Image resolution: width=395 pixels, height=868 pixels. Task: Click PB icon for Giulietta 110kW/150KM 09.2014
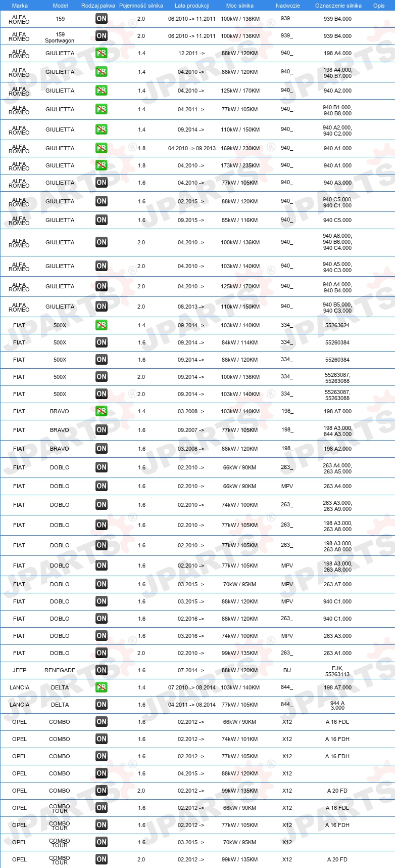[x=102, y=129]
